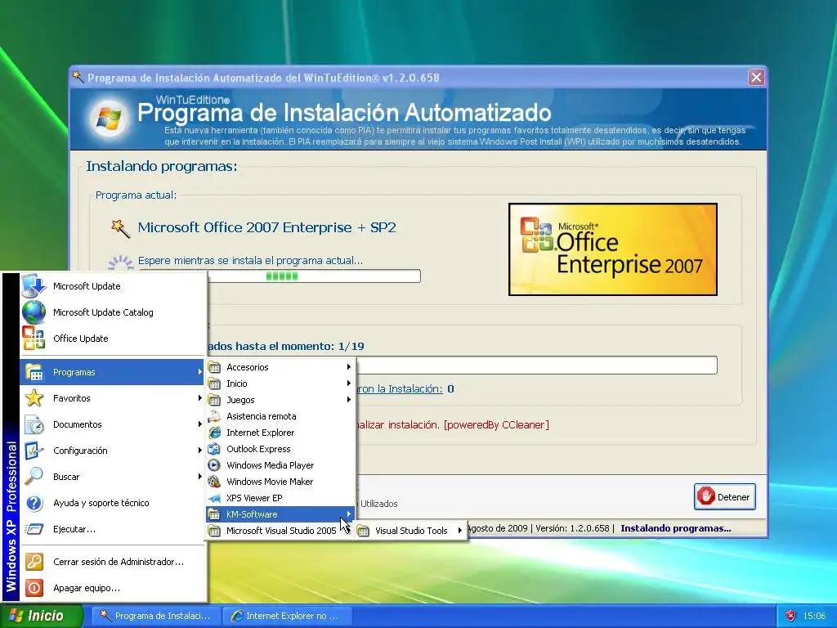Click the Office Update icon
The image size is (837, 628).
tap(34, 338)
